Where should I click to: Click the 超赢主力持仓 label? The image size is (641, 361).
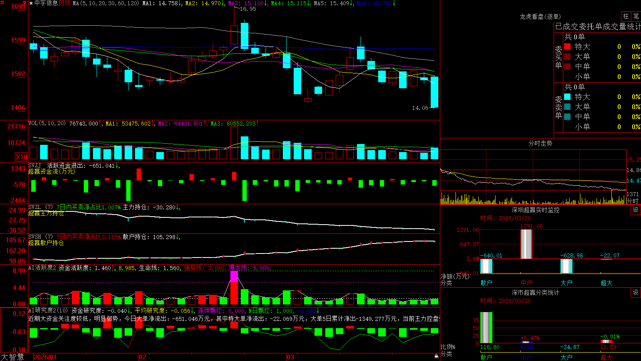click(x=46, y=213)
